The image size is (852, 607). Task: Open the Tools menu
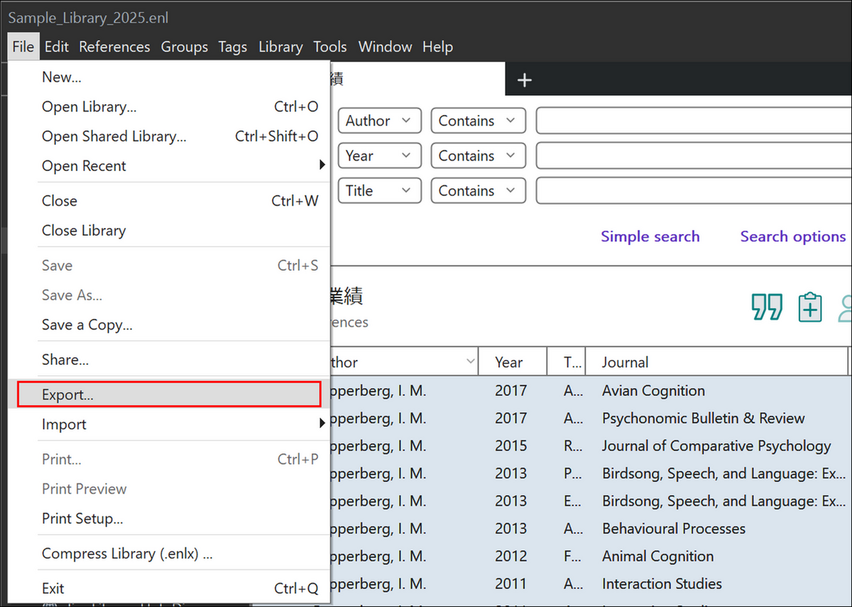click(330, 47)
